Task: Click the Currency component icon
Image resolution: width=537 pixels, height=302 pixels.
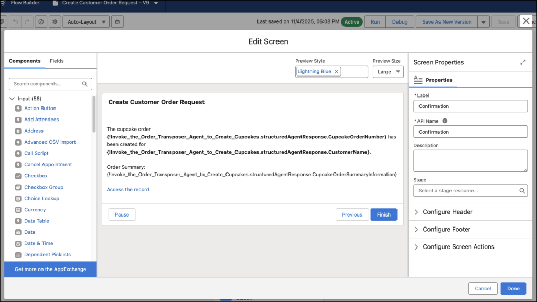Action: [18, 210]
